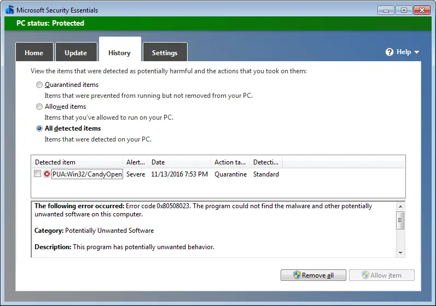The height and width of the screenshot is (306, 436).
Task: Click the Category: Potentially Unwanted Software line
Action: click(x=94, y=231)
